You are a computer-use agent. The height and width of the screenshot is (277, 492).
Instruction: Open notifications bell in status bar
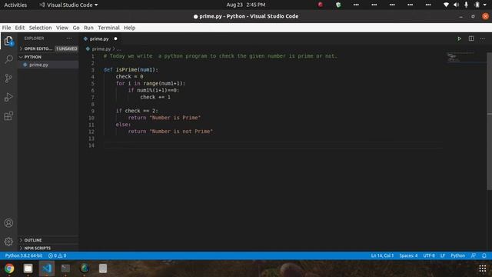click(x=484, y=255)
